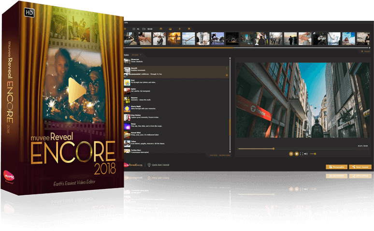Screen dimensions: 374x231
Task: Click the small microphone icon in toolbar
Action: (x=180, y=29)
